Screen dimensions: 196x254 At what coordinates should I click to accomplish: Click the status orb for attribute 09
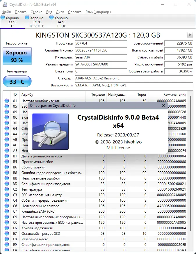[7, 112]
